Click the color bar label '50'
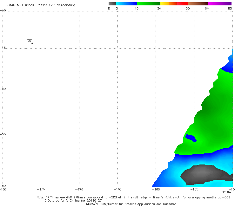Screen dimensions: 235x206 [x=188, y=9]
